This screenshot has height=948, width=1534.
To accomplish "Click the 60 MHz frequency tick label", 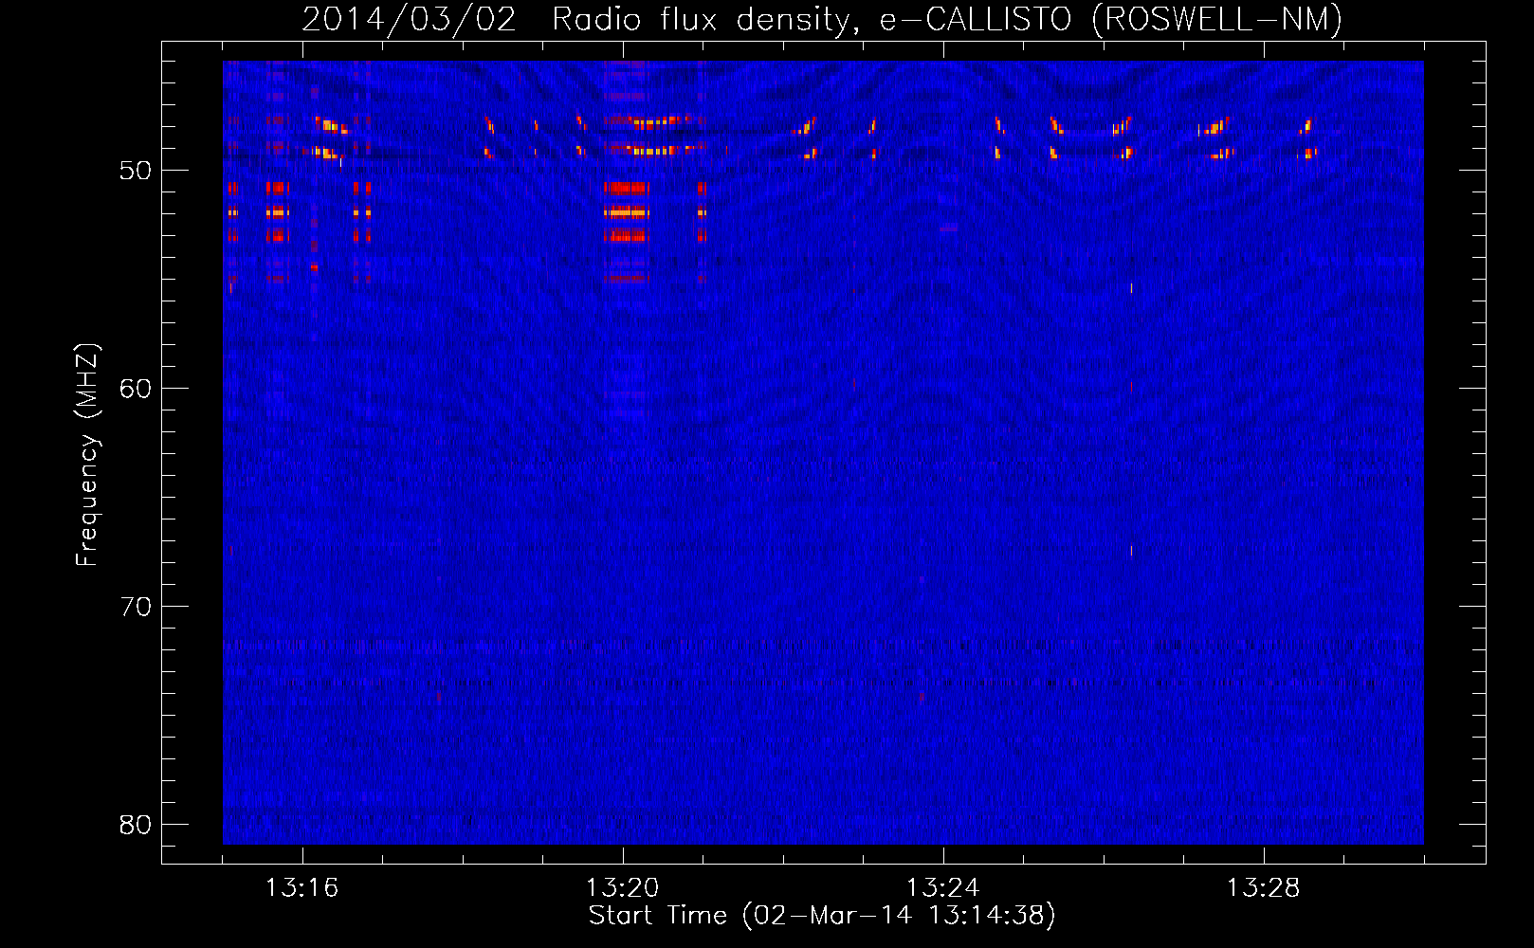I will 136,389.
